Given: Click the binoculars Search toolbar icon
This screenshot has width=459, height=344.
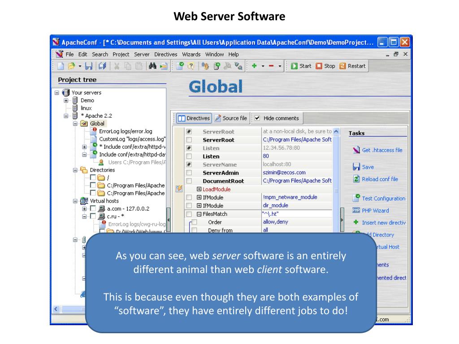Looking at the screenshot, I should coord(152,66).
